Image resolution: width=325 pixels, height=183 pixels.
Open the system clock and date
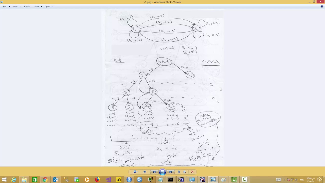click(311, 180)
